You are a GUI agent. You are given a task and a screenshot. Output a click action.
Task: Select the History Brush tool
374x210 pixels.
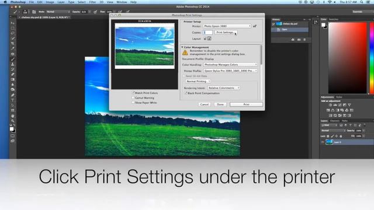click(13, 69)
